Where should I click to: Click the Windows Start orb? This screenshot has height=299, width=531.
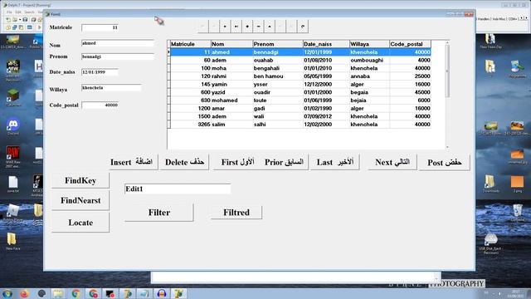(x=7, y=293)
